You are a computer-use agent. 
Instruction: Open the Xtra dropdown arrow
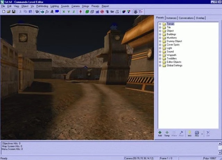point(202,134)
